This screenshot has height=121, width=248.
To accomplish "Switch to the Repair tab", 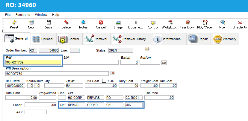I will point(198,39).
